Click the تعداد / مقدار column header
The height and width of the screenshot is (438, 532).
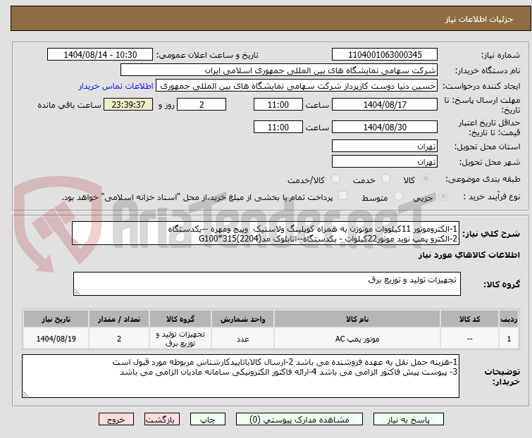[119, 319]
